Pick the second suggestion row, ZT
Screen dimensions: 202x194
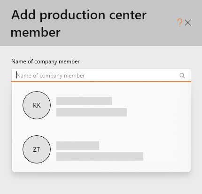click(101, 149)
